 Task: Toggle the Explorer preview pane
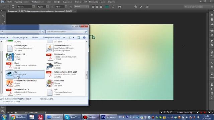(79, 38)
